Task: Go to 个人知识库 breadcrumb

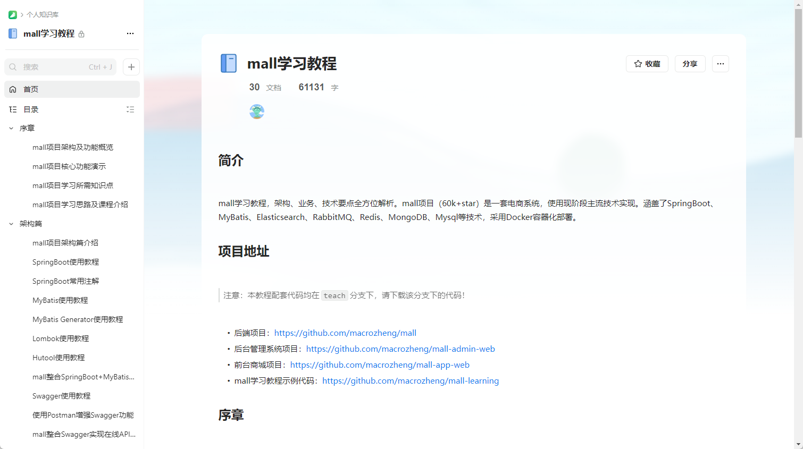Action: pyautogui.click(x=43, y=15)
